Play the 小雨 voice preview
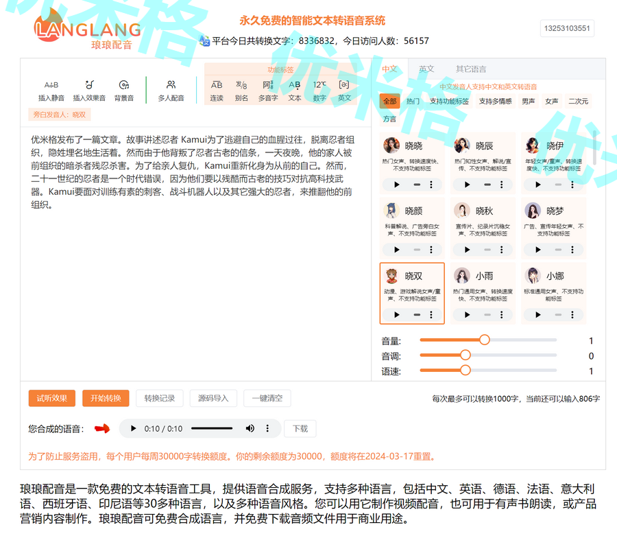The image size is (617, 538). pos(468,315)
